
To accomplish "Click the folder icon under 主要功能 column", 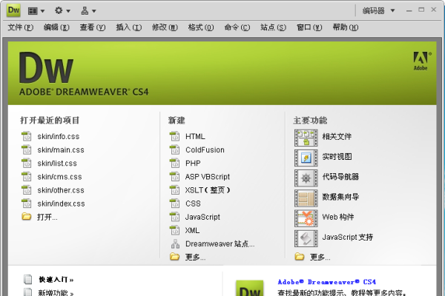I will point(300,257).
